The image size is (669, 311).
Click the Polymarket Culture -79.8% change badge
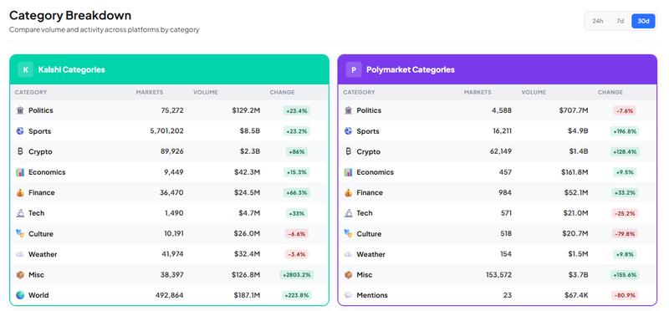(625, 234)
